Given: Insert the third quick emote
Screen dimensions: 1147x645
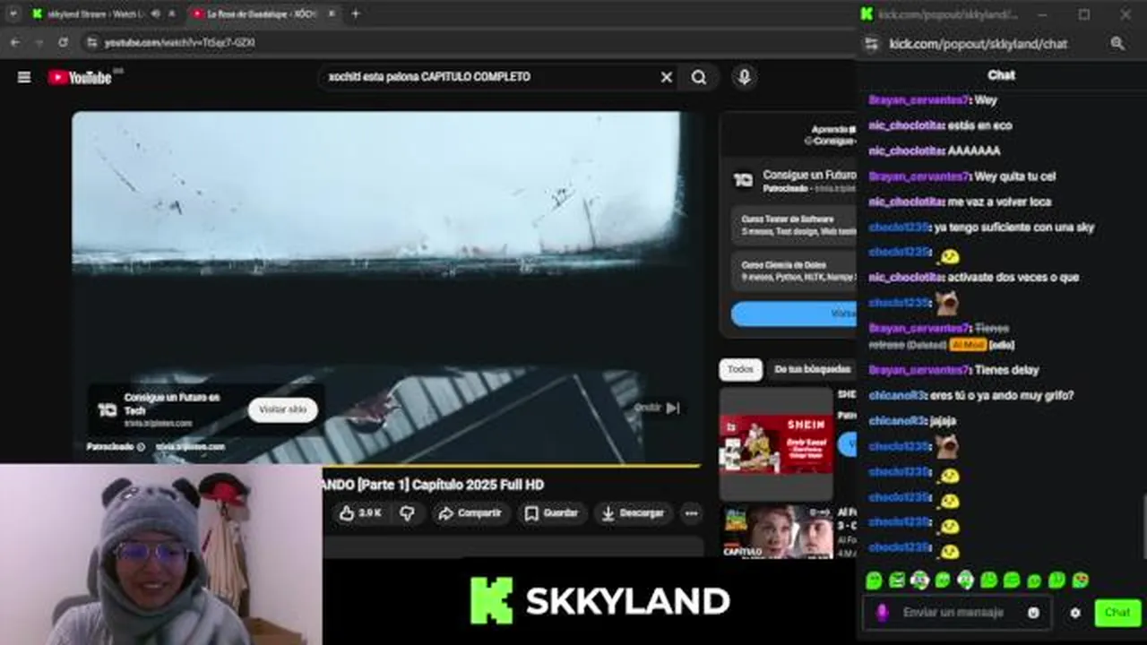Looking at the screenshot, I should tap(919, 580).
